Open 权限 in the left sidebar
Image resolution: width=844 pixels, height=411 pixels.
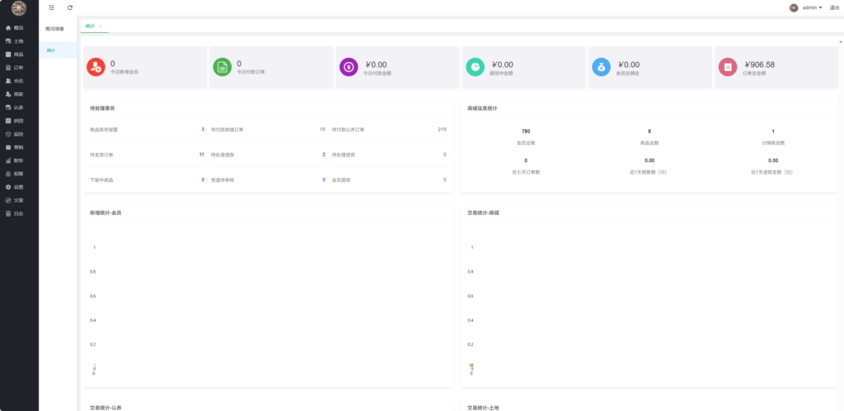[18, 174]
